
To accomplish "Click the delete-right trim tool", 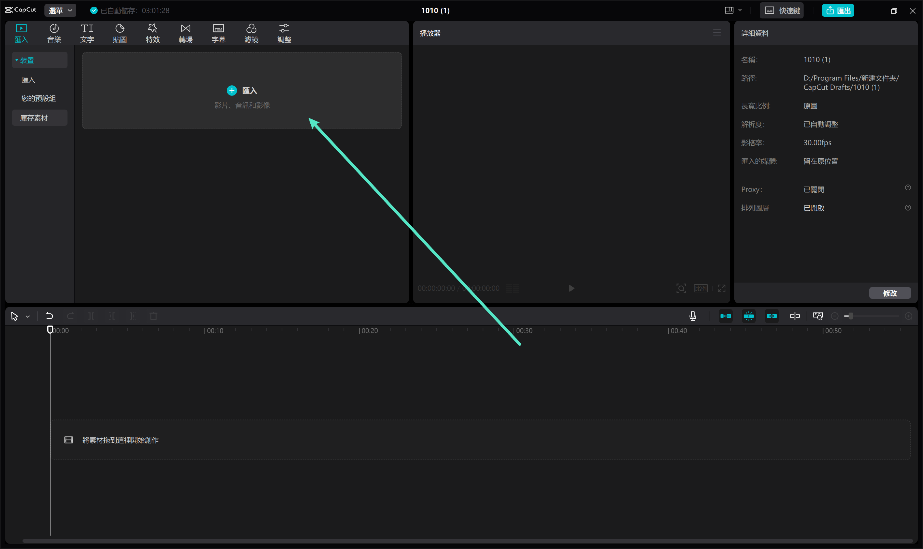I will 132,316.
